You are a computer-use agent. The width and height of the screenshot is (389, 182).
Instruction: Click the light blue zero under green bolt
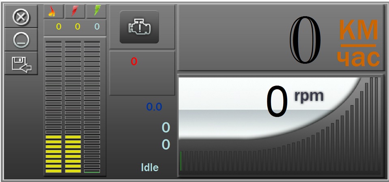[97, 27]
